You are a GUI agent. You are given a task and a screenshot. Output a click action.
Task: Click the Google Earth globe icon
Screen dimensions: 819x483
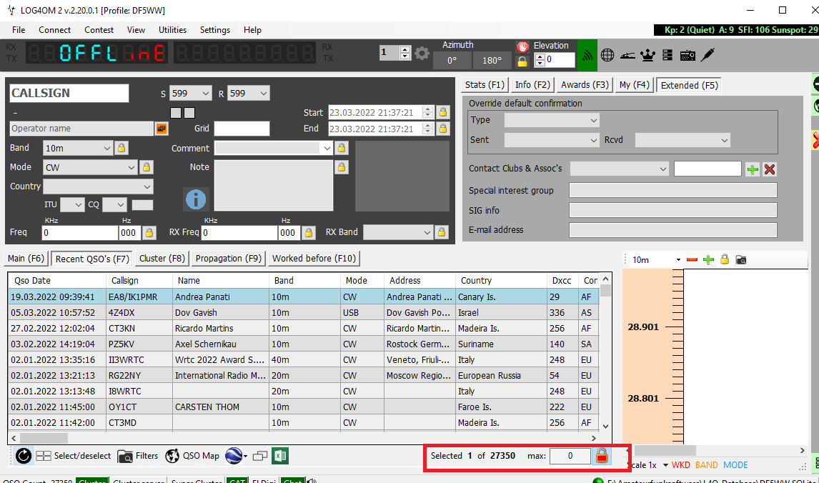pyautogui.click(x=234, y=456)
